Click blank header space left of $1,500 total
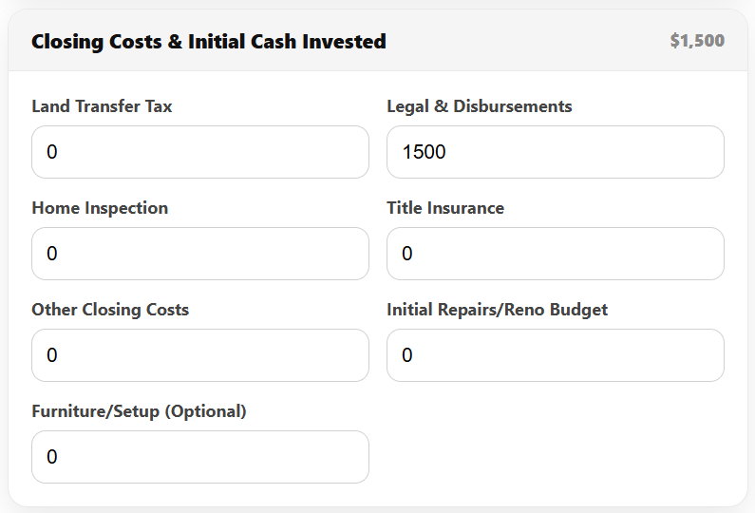 [x=532, y=42]
